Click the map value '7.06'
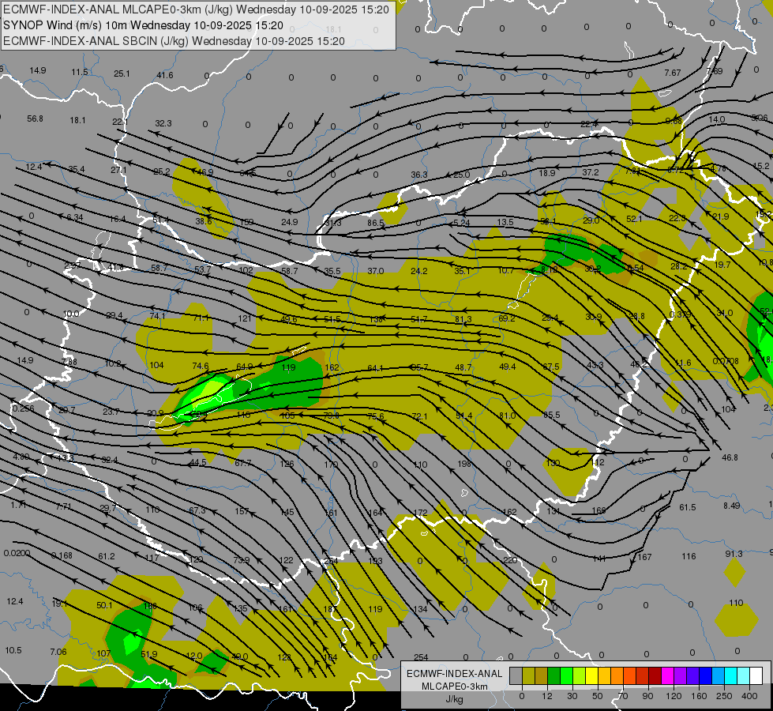Image resolution: width=773 pixels, height=711 pixels. point(58,652)
